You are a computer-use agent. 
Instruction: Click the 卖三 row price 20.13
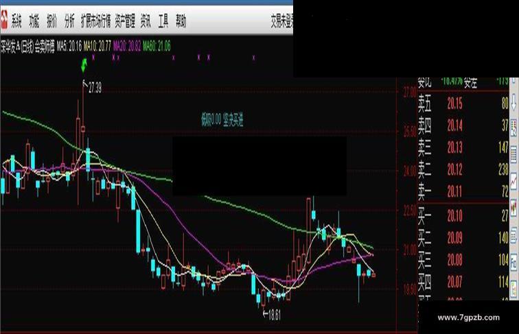point(454,147)
